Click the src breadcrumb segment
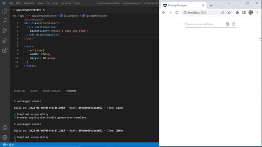 (x=15, y=16)
